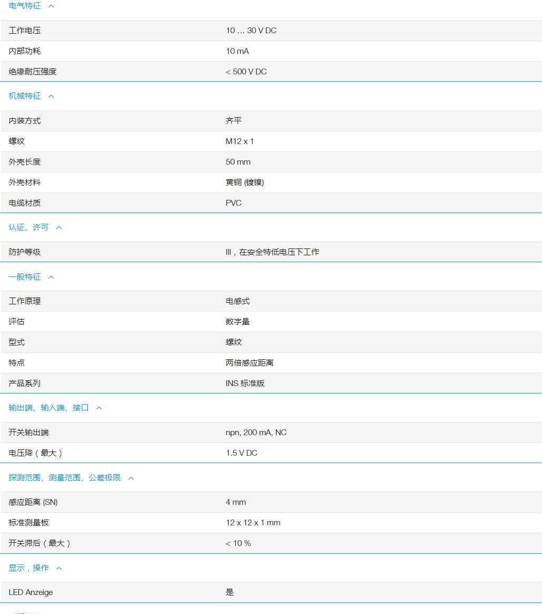542x614 pixels.
Task: Click the upward arrow beside 机械特征
Action: pos(51,96)
